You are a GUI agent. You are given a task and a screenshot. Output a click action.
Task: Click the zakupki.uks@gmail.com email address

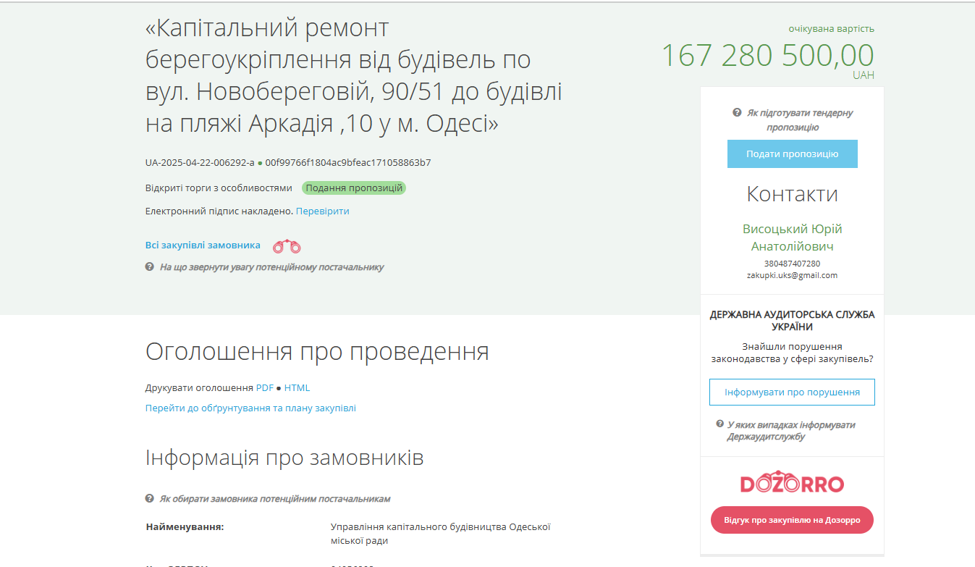pyautogui.click(x=792, y=275)
